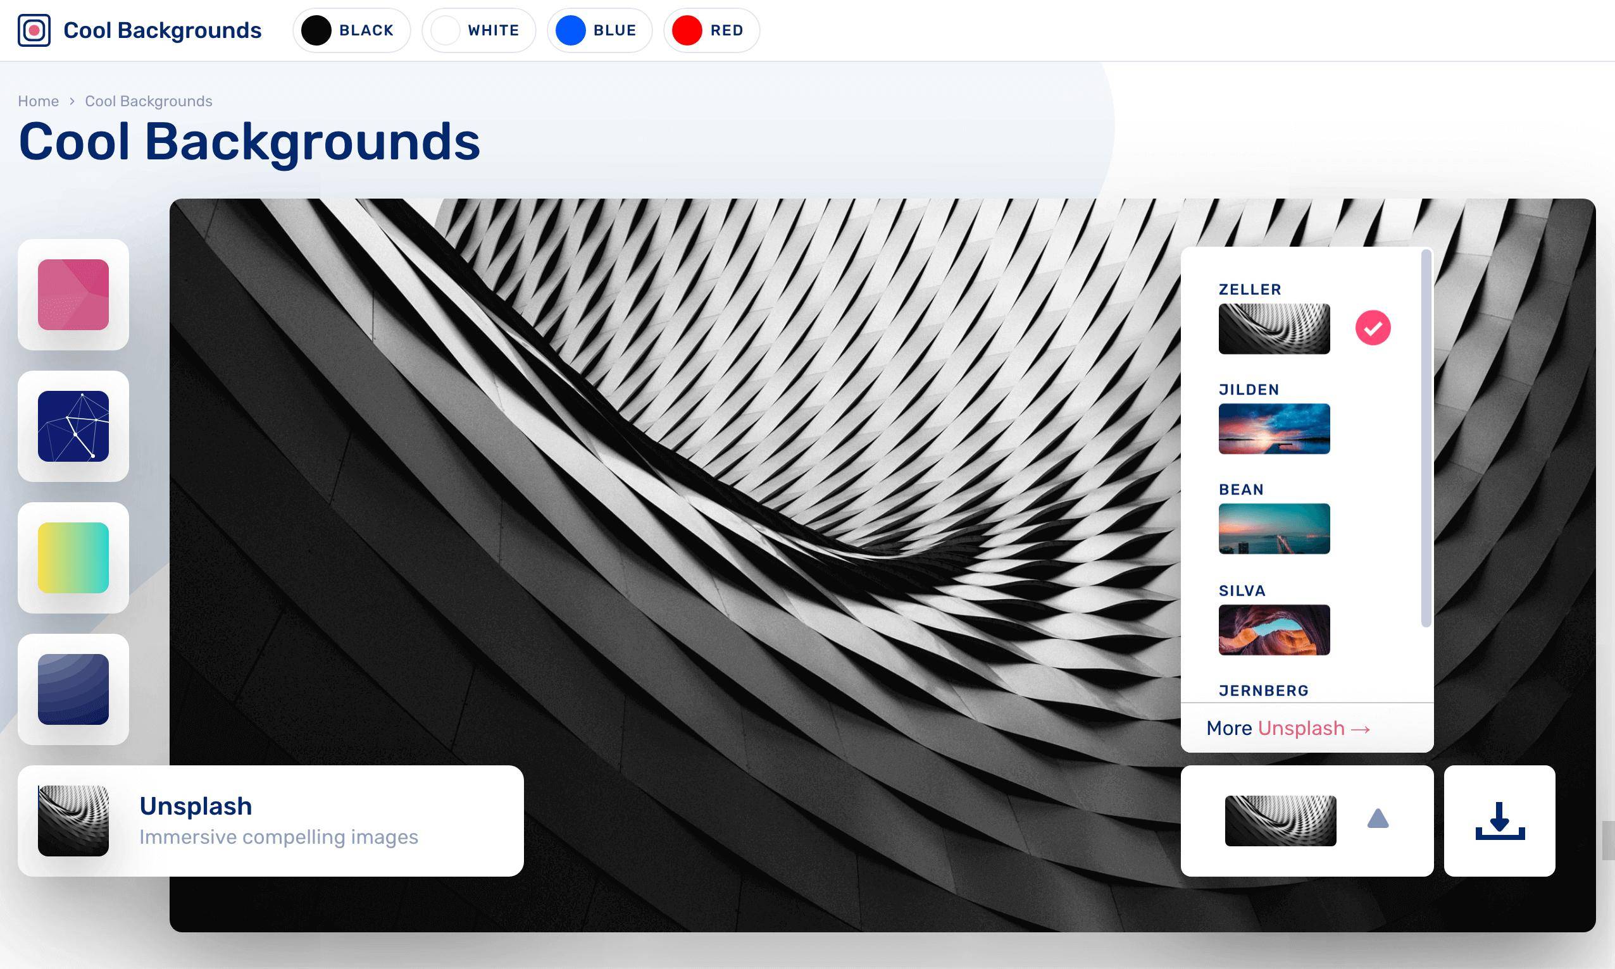Image resolution: width=1615 pixels, height=969 pixels.
Task: Choose the Blue color filter
Action: 599,31
